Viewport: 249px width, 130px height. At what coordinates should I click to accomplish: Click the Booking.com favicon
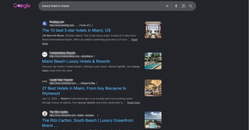click(x=45, y=23)
